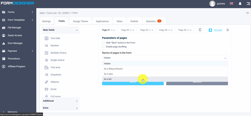Expand the Forms submenu chevron
Screen dimensions: 251x116
point(32,12)
